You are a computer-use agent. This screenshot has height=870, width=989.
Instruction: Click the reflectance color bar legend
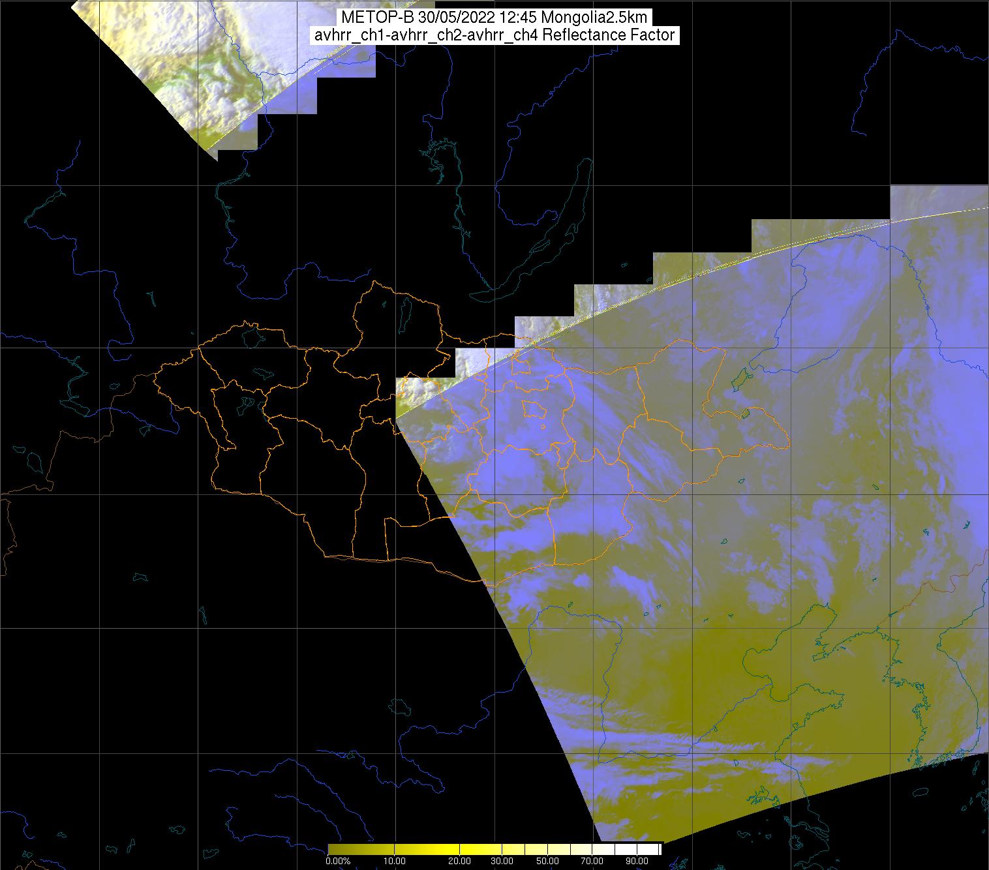[494, 849]
